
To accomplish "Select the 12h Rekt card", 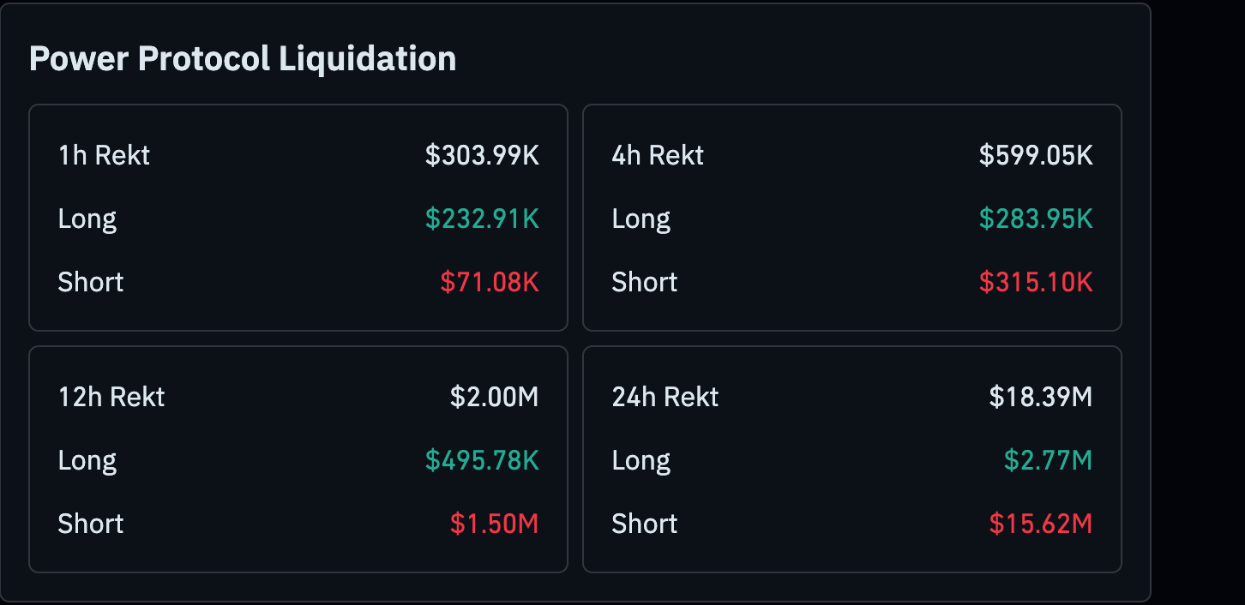I will click(298, 459).
